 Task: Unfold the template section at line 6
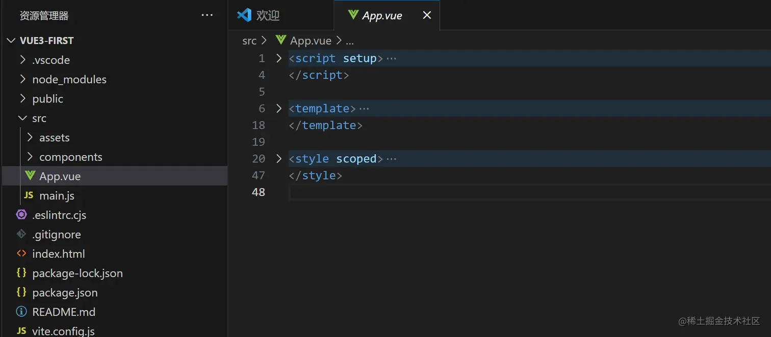pos(279,108)
